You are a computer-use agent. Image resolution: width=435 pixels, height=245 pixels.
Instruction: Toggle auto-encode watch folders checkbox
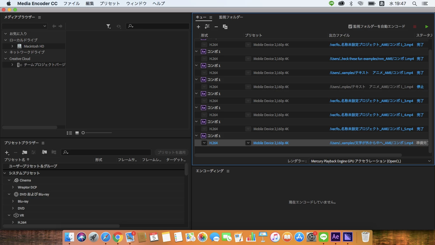pos(350,26)
